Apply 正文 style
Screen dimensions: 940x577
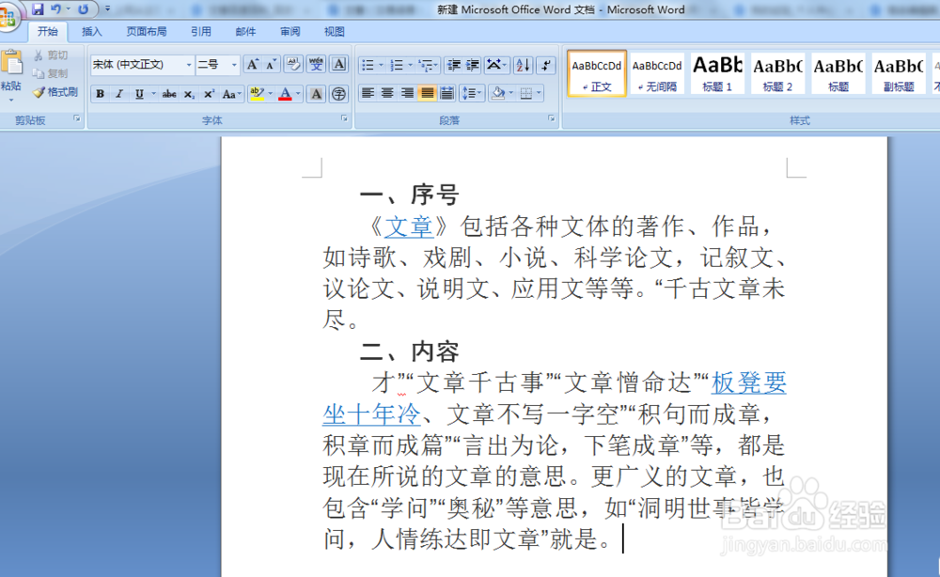[597, 73]
